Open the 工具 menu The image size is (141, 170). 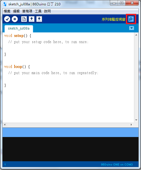click(x=38, y=11)
